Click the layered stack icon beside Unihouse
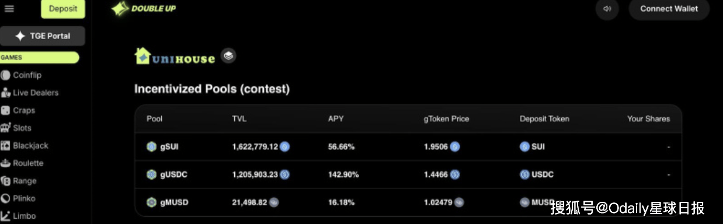The width and height of the screenshot is (723, 224). pos(228,56)
